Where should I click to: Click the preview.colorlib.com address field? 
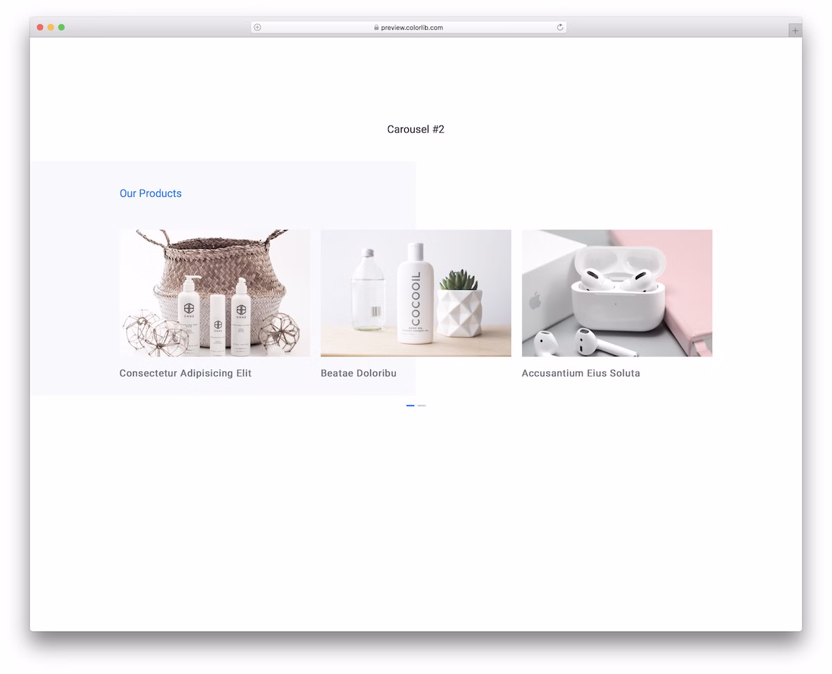[412, 28]
